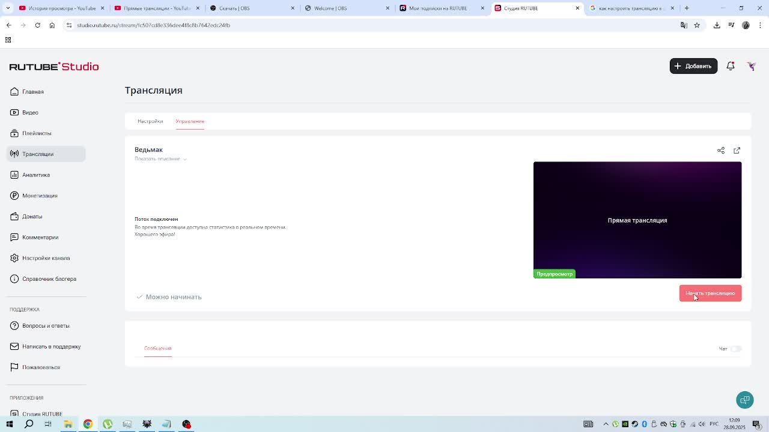Open the Настройки канала gear icon
The height and width of the screenshot is (432, 769).
coord(14,258)
